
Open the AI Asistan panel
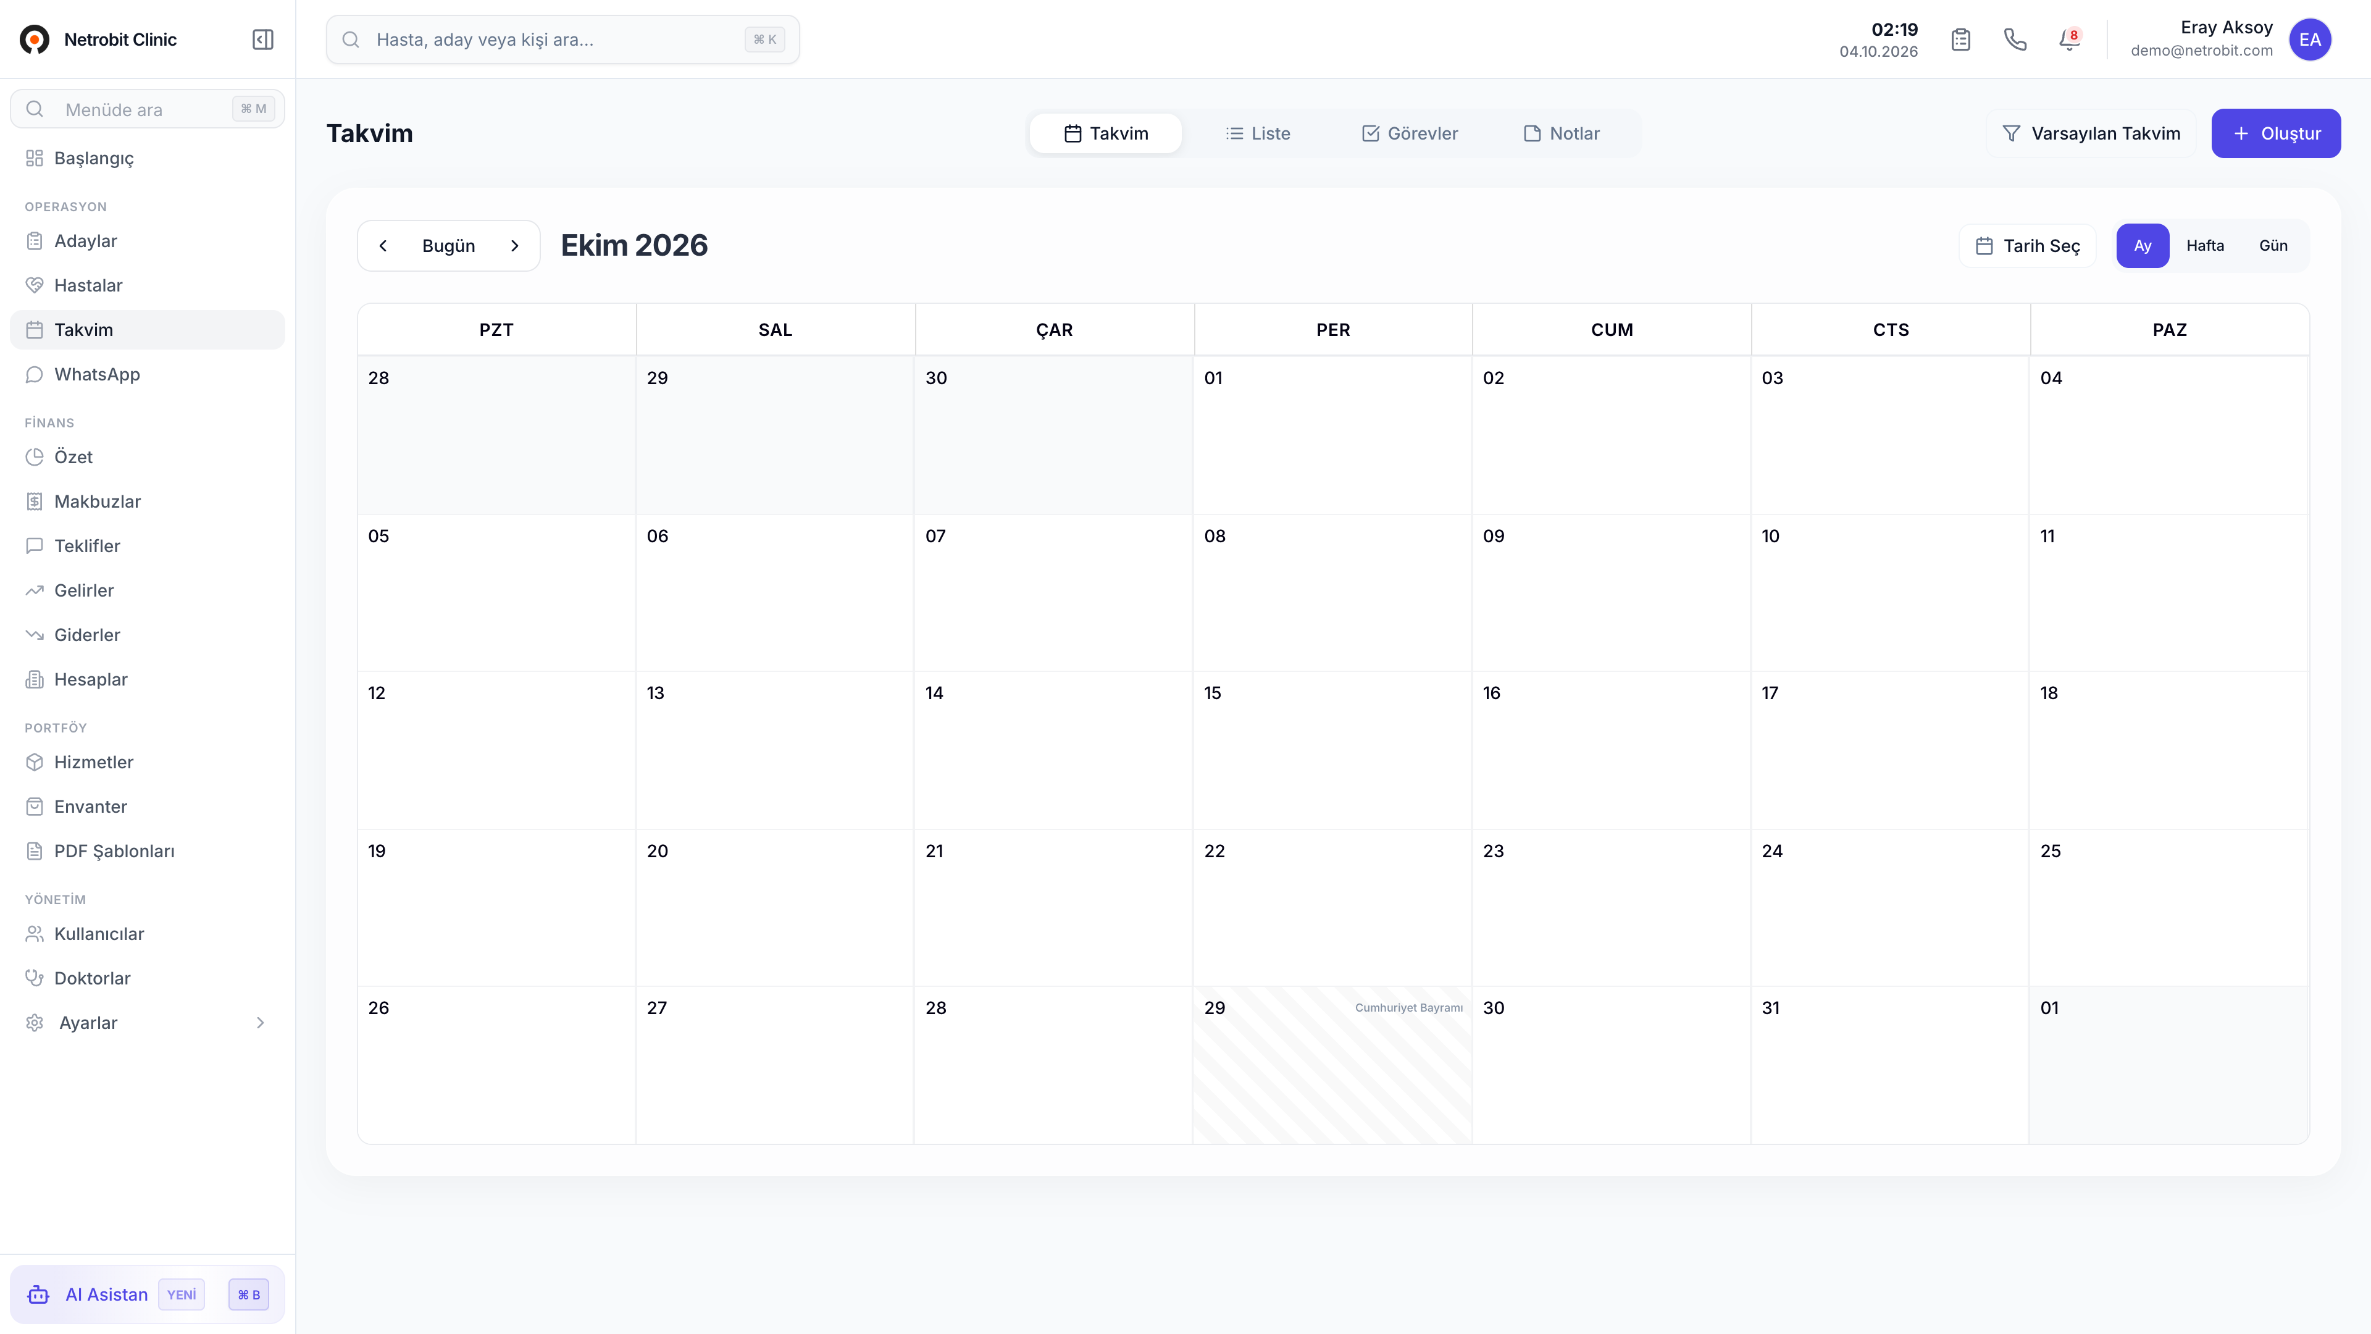point(148,1294)
